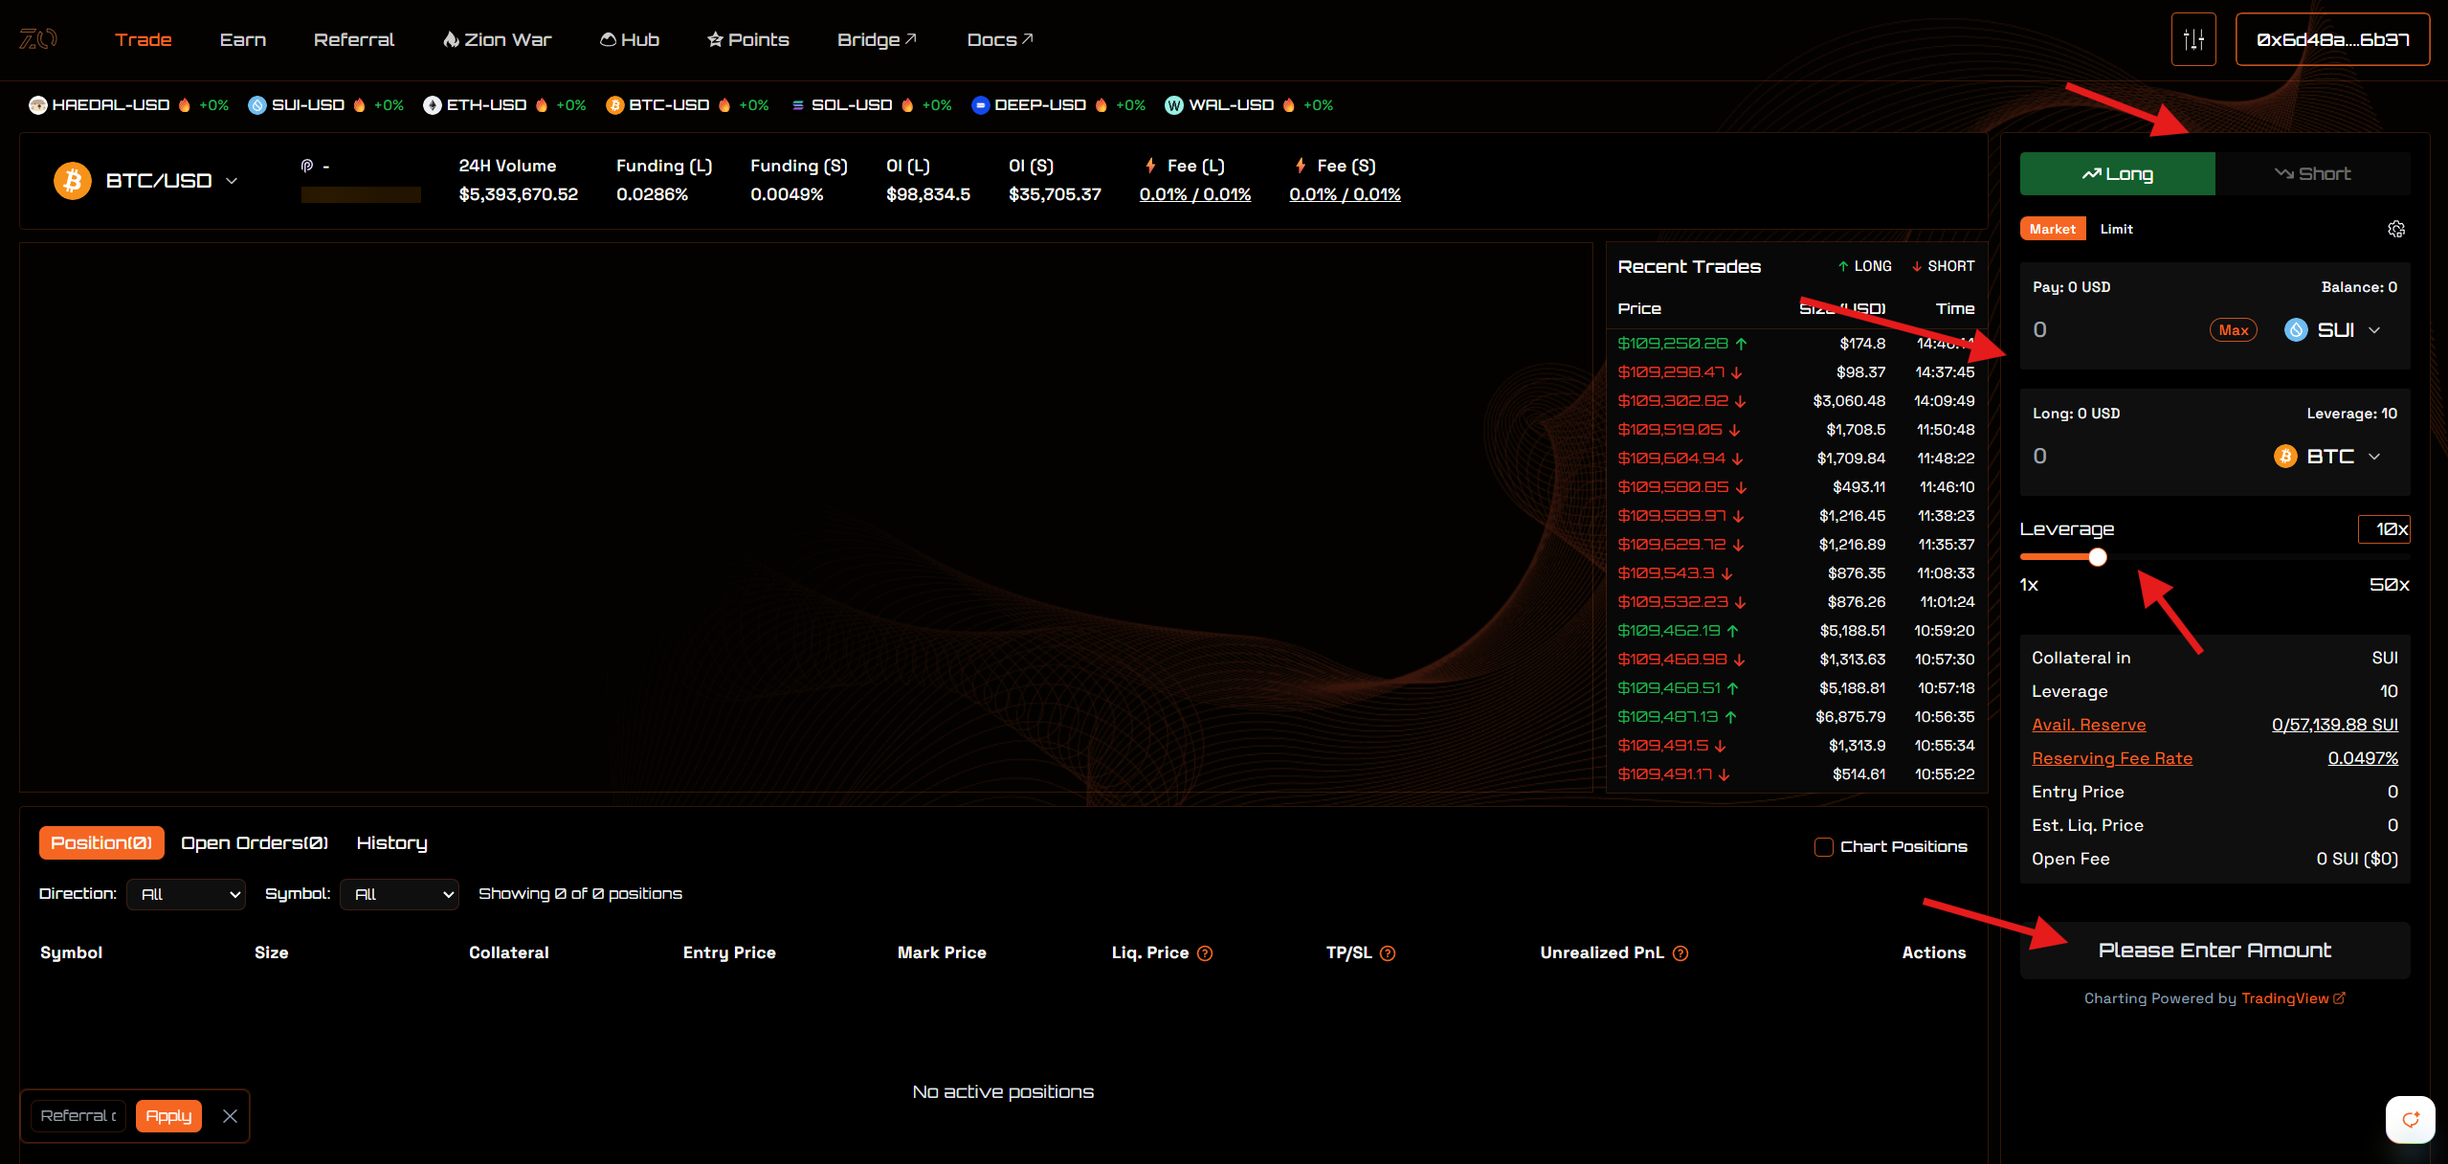Click the leverage slider handle

(x=2098, y=557)
